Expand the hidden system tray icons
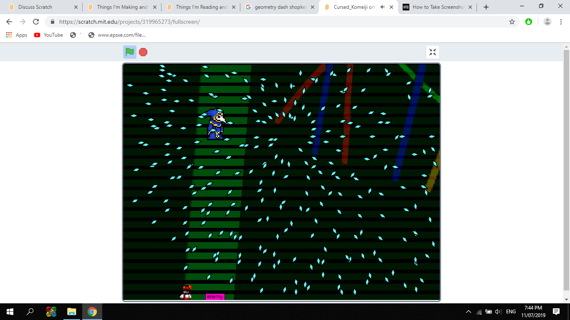Screen dimensions: 570x320 pos(469,312)
